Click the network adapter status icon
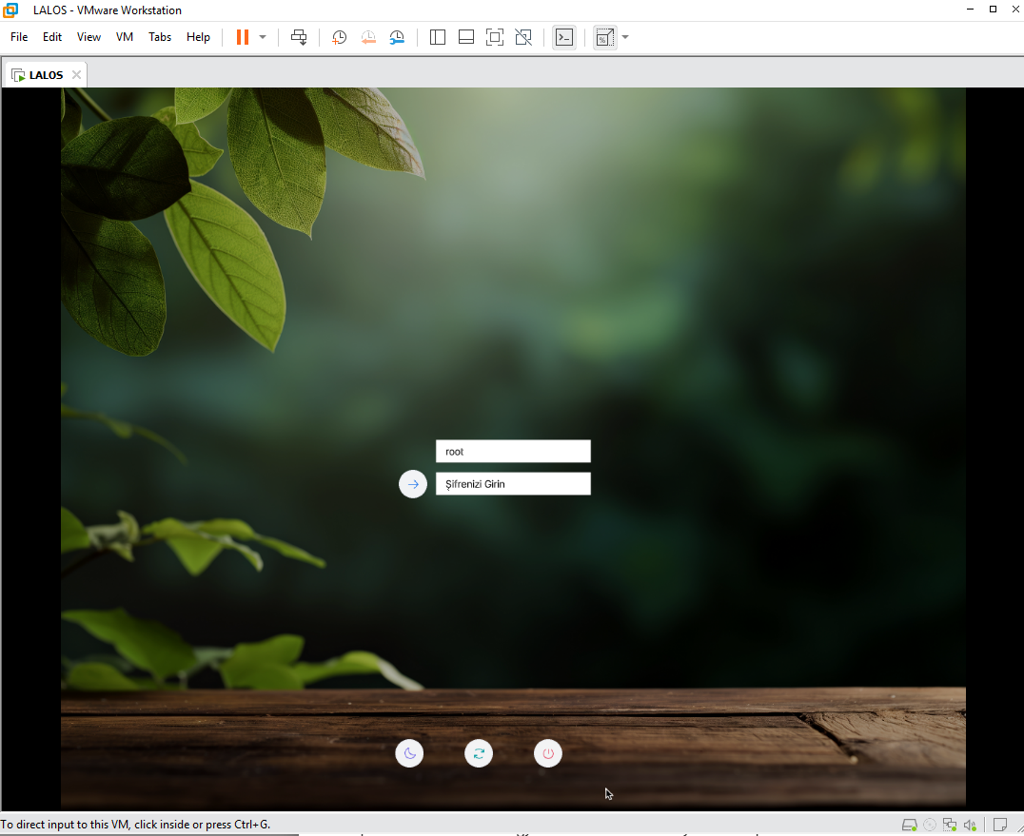1024x836 pixels. click(x=950, y=825)
